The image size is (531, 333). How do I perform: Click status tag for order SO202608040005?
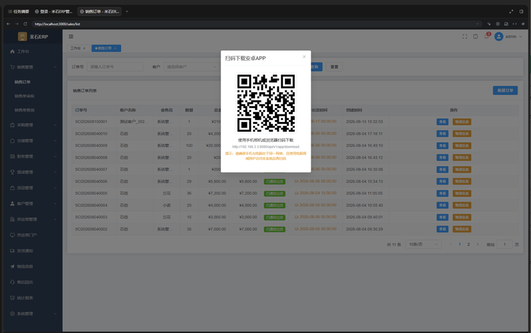(275, 193)
